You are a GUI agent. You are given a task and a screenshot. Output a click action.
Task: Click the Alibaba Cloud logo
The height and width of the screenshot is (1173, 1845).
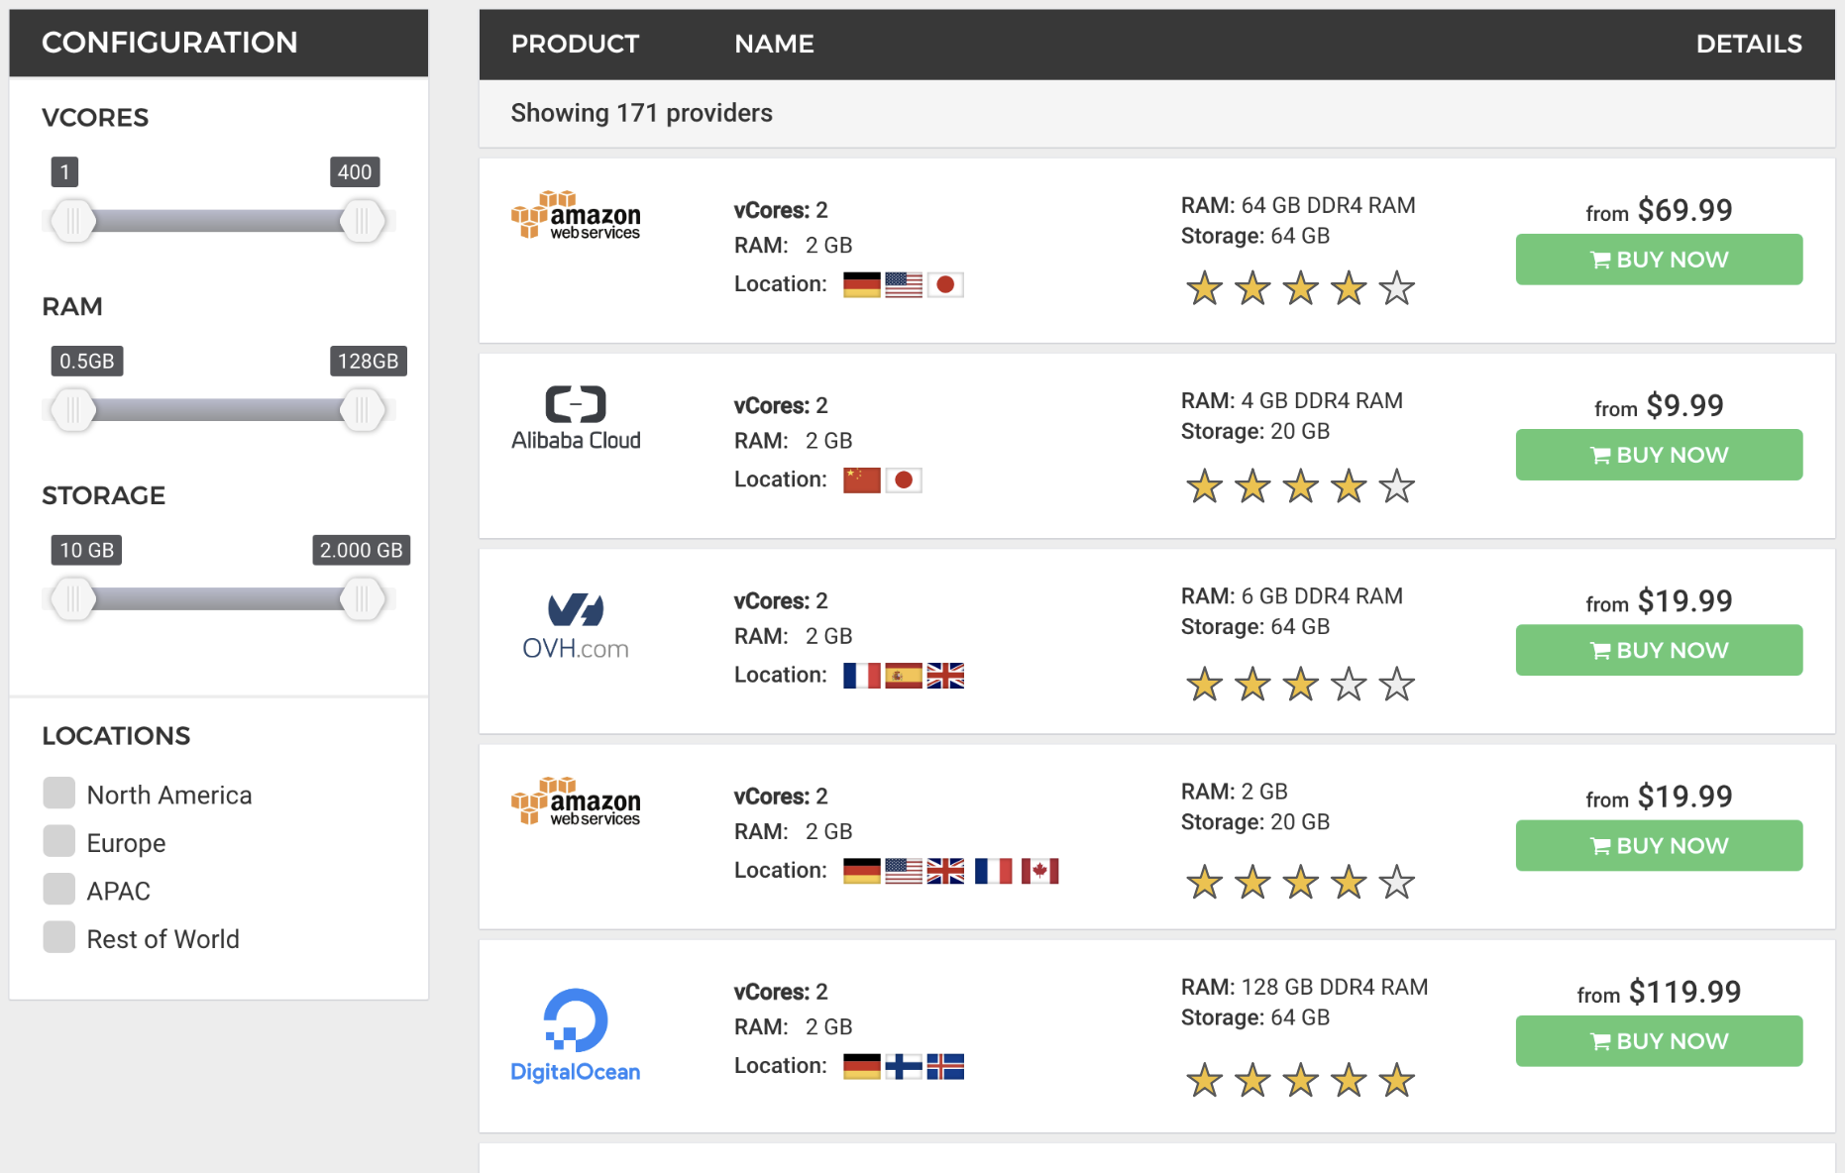pyautogui.click(x=576, y=418)
